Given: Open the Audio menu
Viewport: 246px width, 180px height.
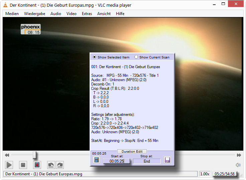Looking at the screenshot, I should (56, 14).
